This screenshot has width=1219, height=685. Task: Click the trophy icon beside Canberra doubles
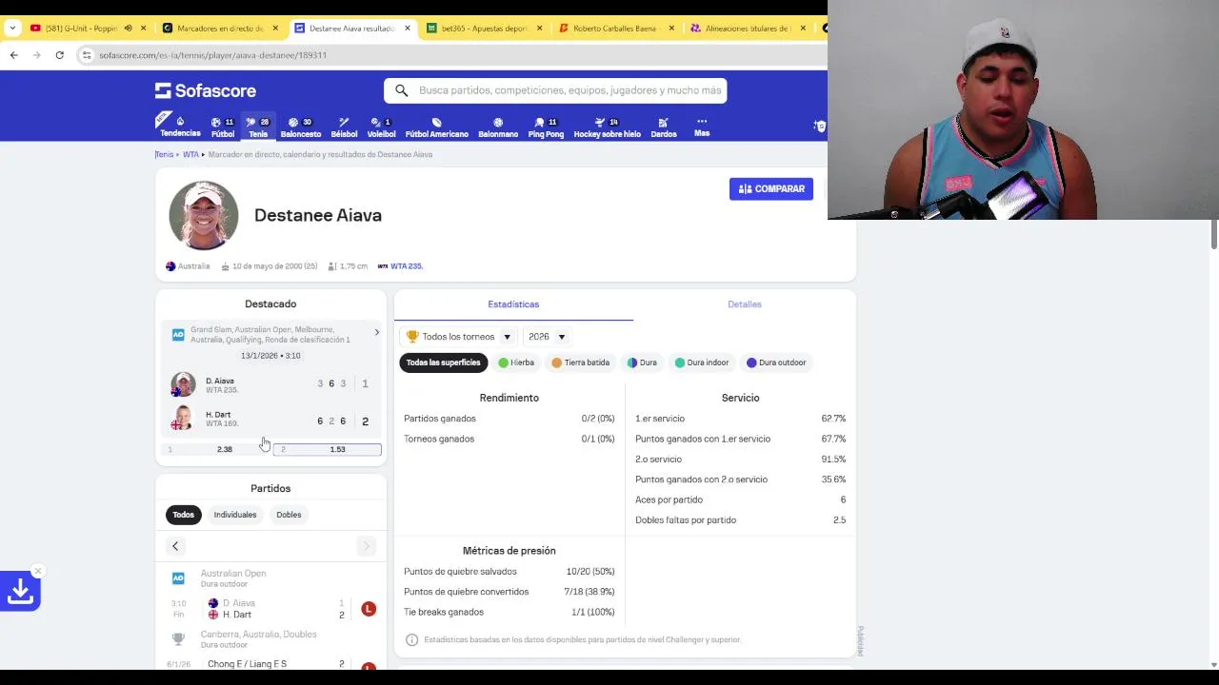click(178, 639)
